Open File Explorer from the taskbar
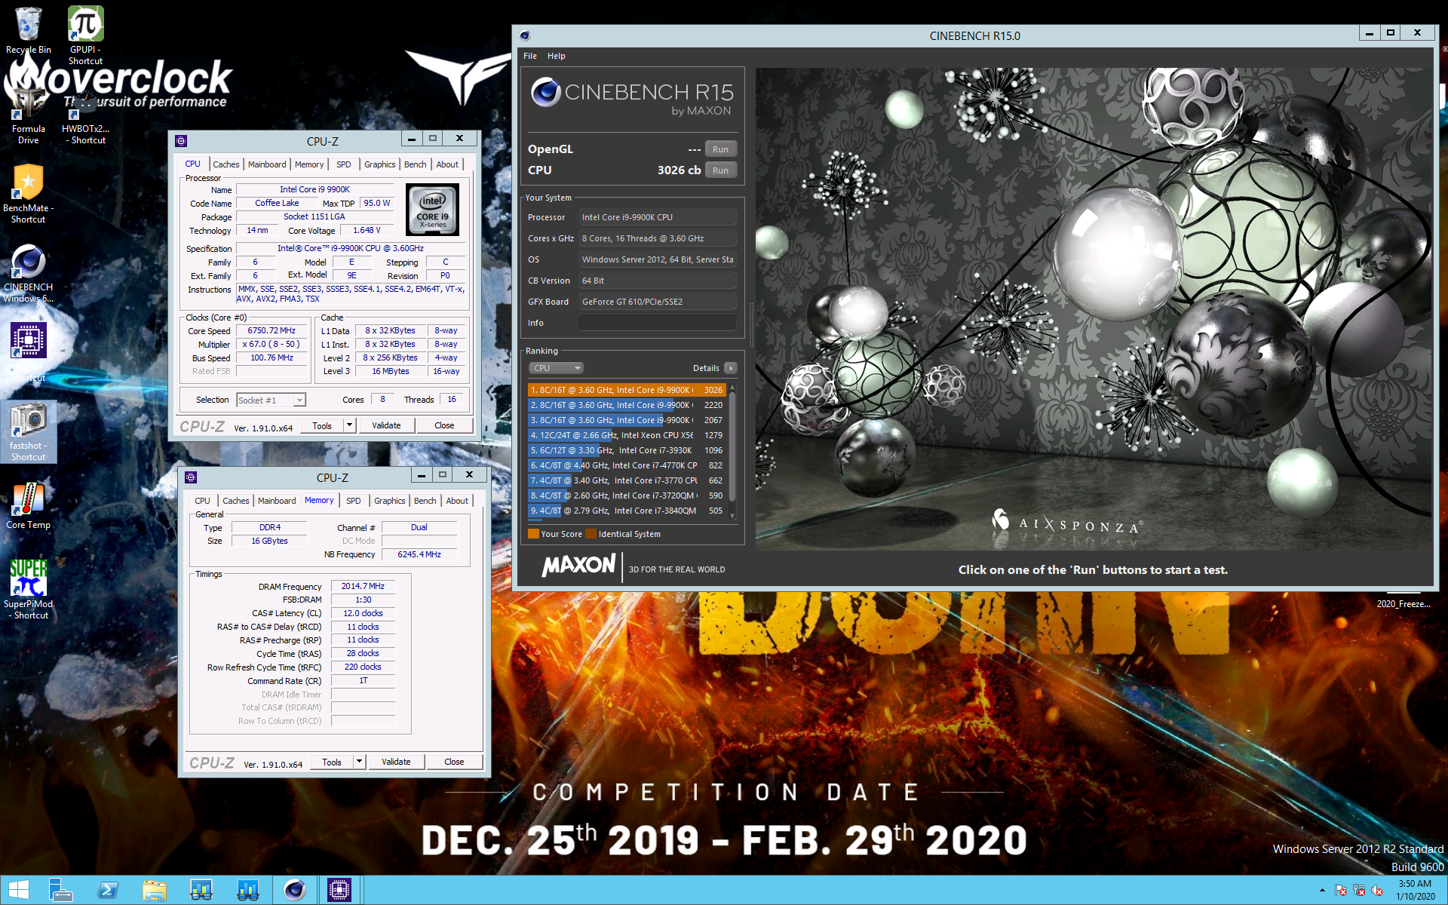 tap(155, 890)
